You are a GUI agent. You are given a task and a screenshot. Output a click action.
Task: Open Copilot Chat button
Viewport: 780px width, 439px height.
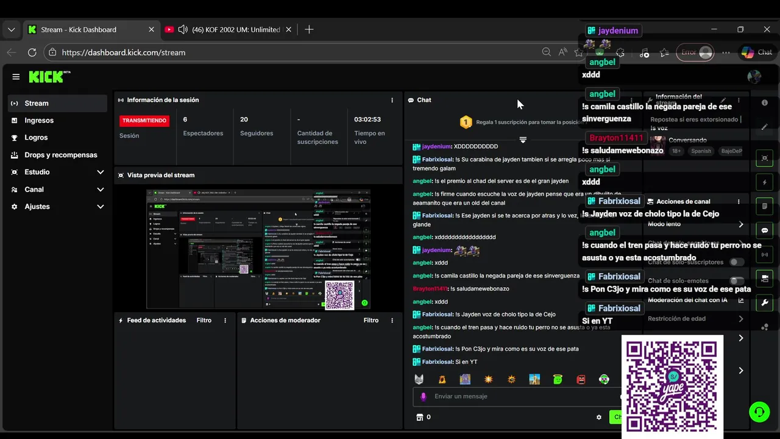point(757,52)
